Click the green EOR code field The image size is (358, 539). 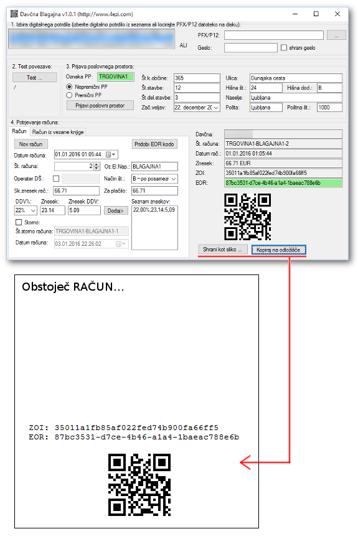click(x=283, y=183)
